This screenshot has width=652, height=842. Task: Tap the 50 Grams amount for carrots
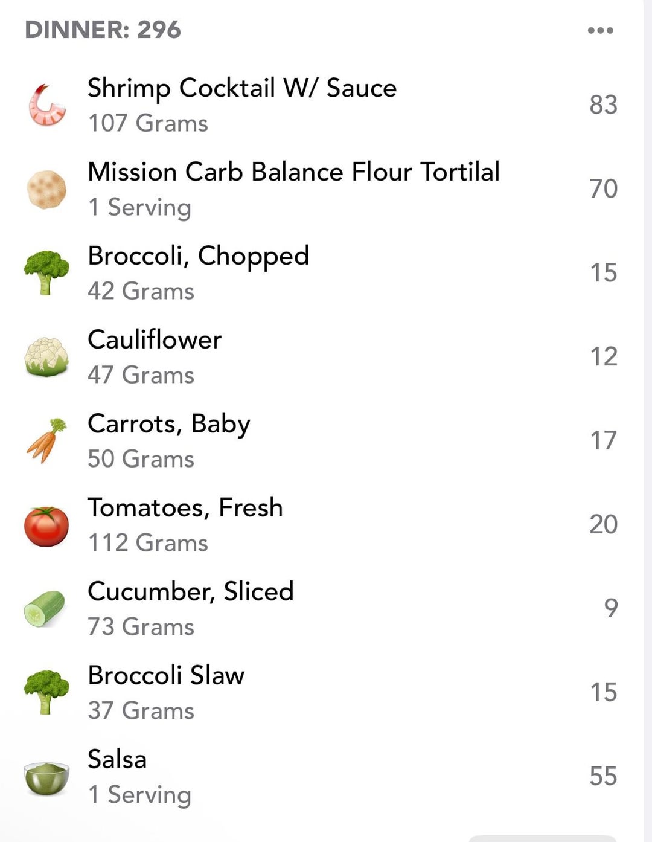[141, 459]
